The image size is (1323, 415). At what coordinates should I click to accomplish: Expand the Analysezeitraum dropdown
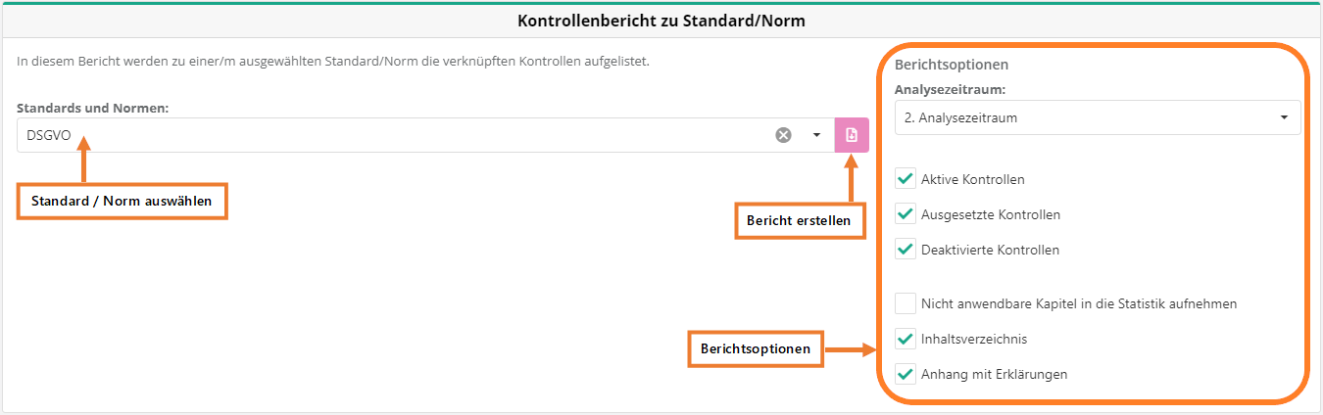tap(1284, 117)
